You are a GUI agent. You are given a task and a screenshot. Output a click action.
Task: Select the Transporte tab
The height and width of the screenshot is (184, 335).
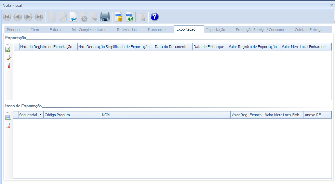click(x=156, y=30)
